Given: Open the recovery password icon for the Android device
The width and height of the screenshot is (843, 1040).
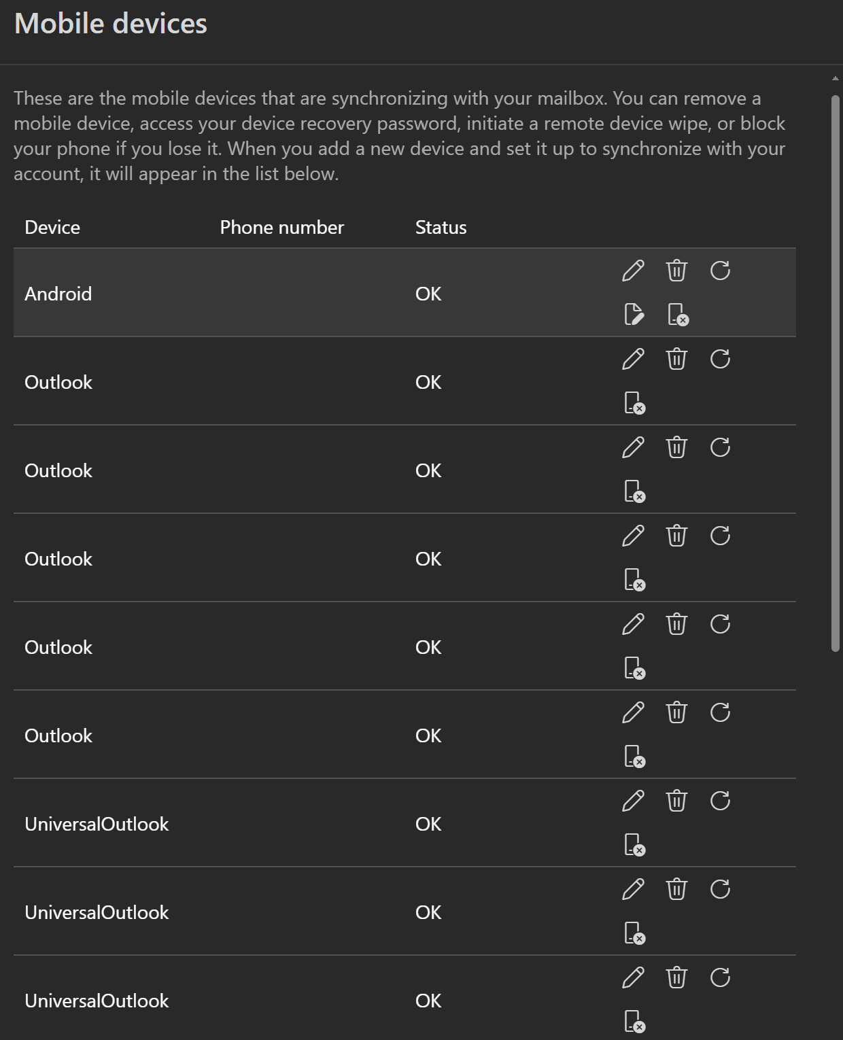Looking at the screenshot, I should pyautogui.click(x=633, y=315).
